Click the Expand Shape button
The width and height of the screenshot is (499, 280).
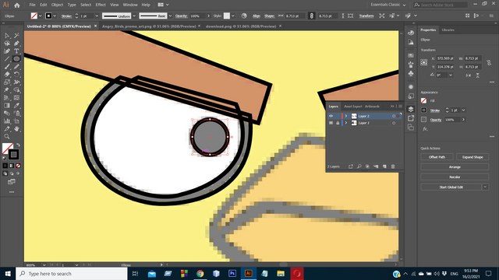pyautogui.click(x=472, y=157)
